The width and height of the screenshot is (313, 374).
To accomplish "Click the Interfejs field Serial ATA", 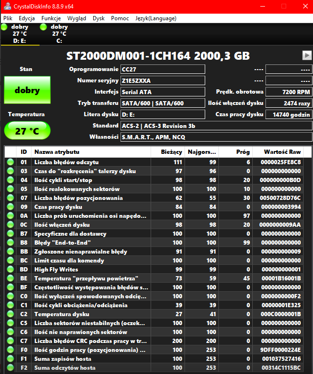I will (163, 92).
